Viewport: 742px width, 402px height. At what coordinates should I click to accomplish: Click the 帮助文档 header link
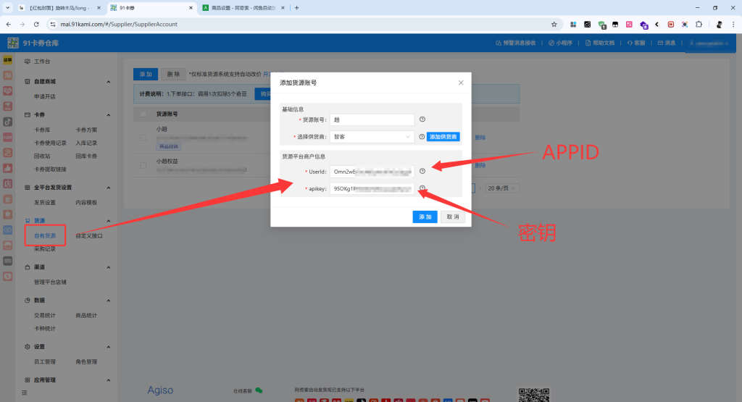pyautogui.click(x=599, y=43)
